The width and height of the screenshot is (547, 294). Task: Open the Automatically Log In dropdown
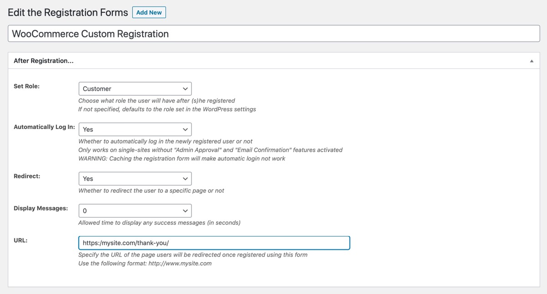coord(135,129)
